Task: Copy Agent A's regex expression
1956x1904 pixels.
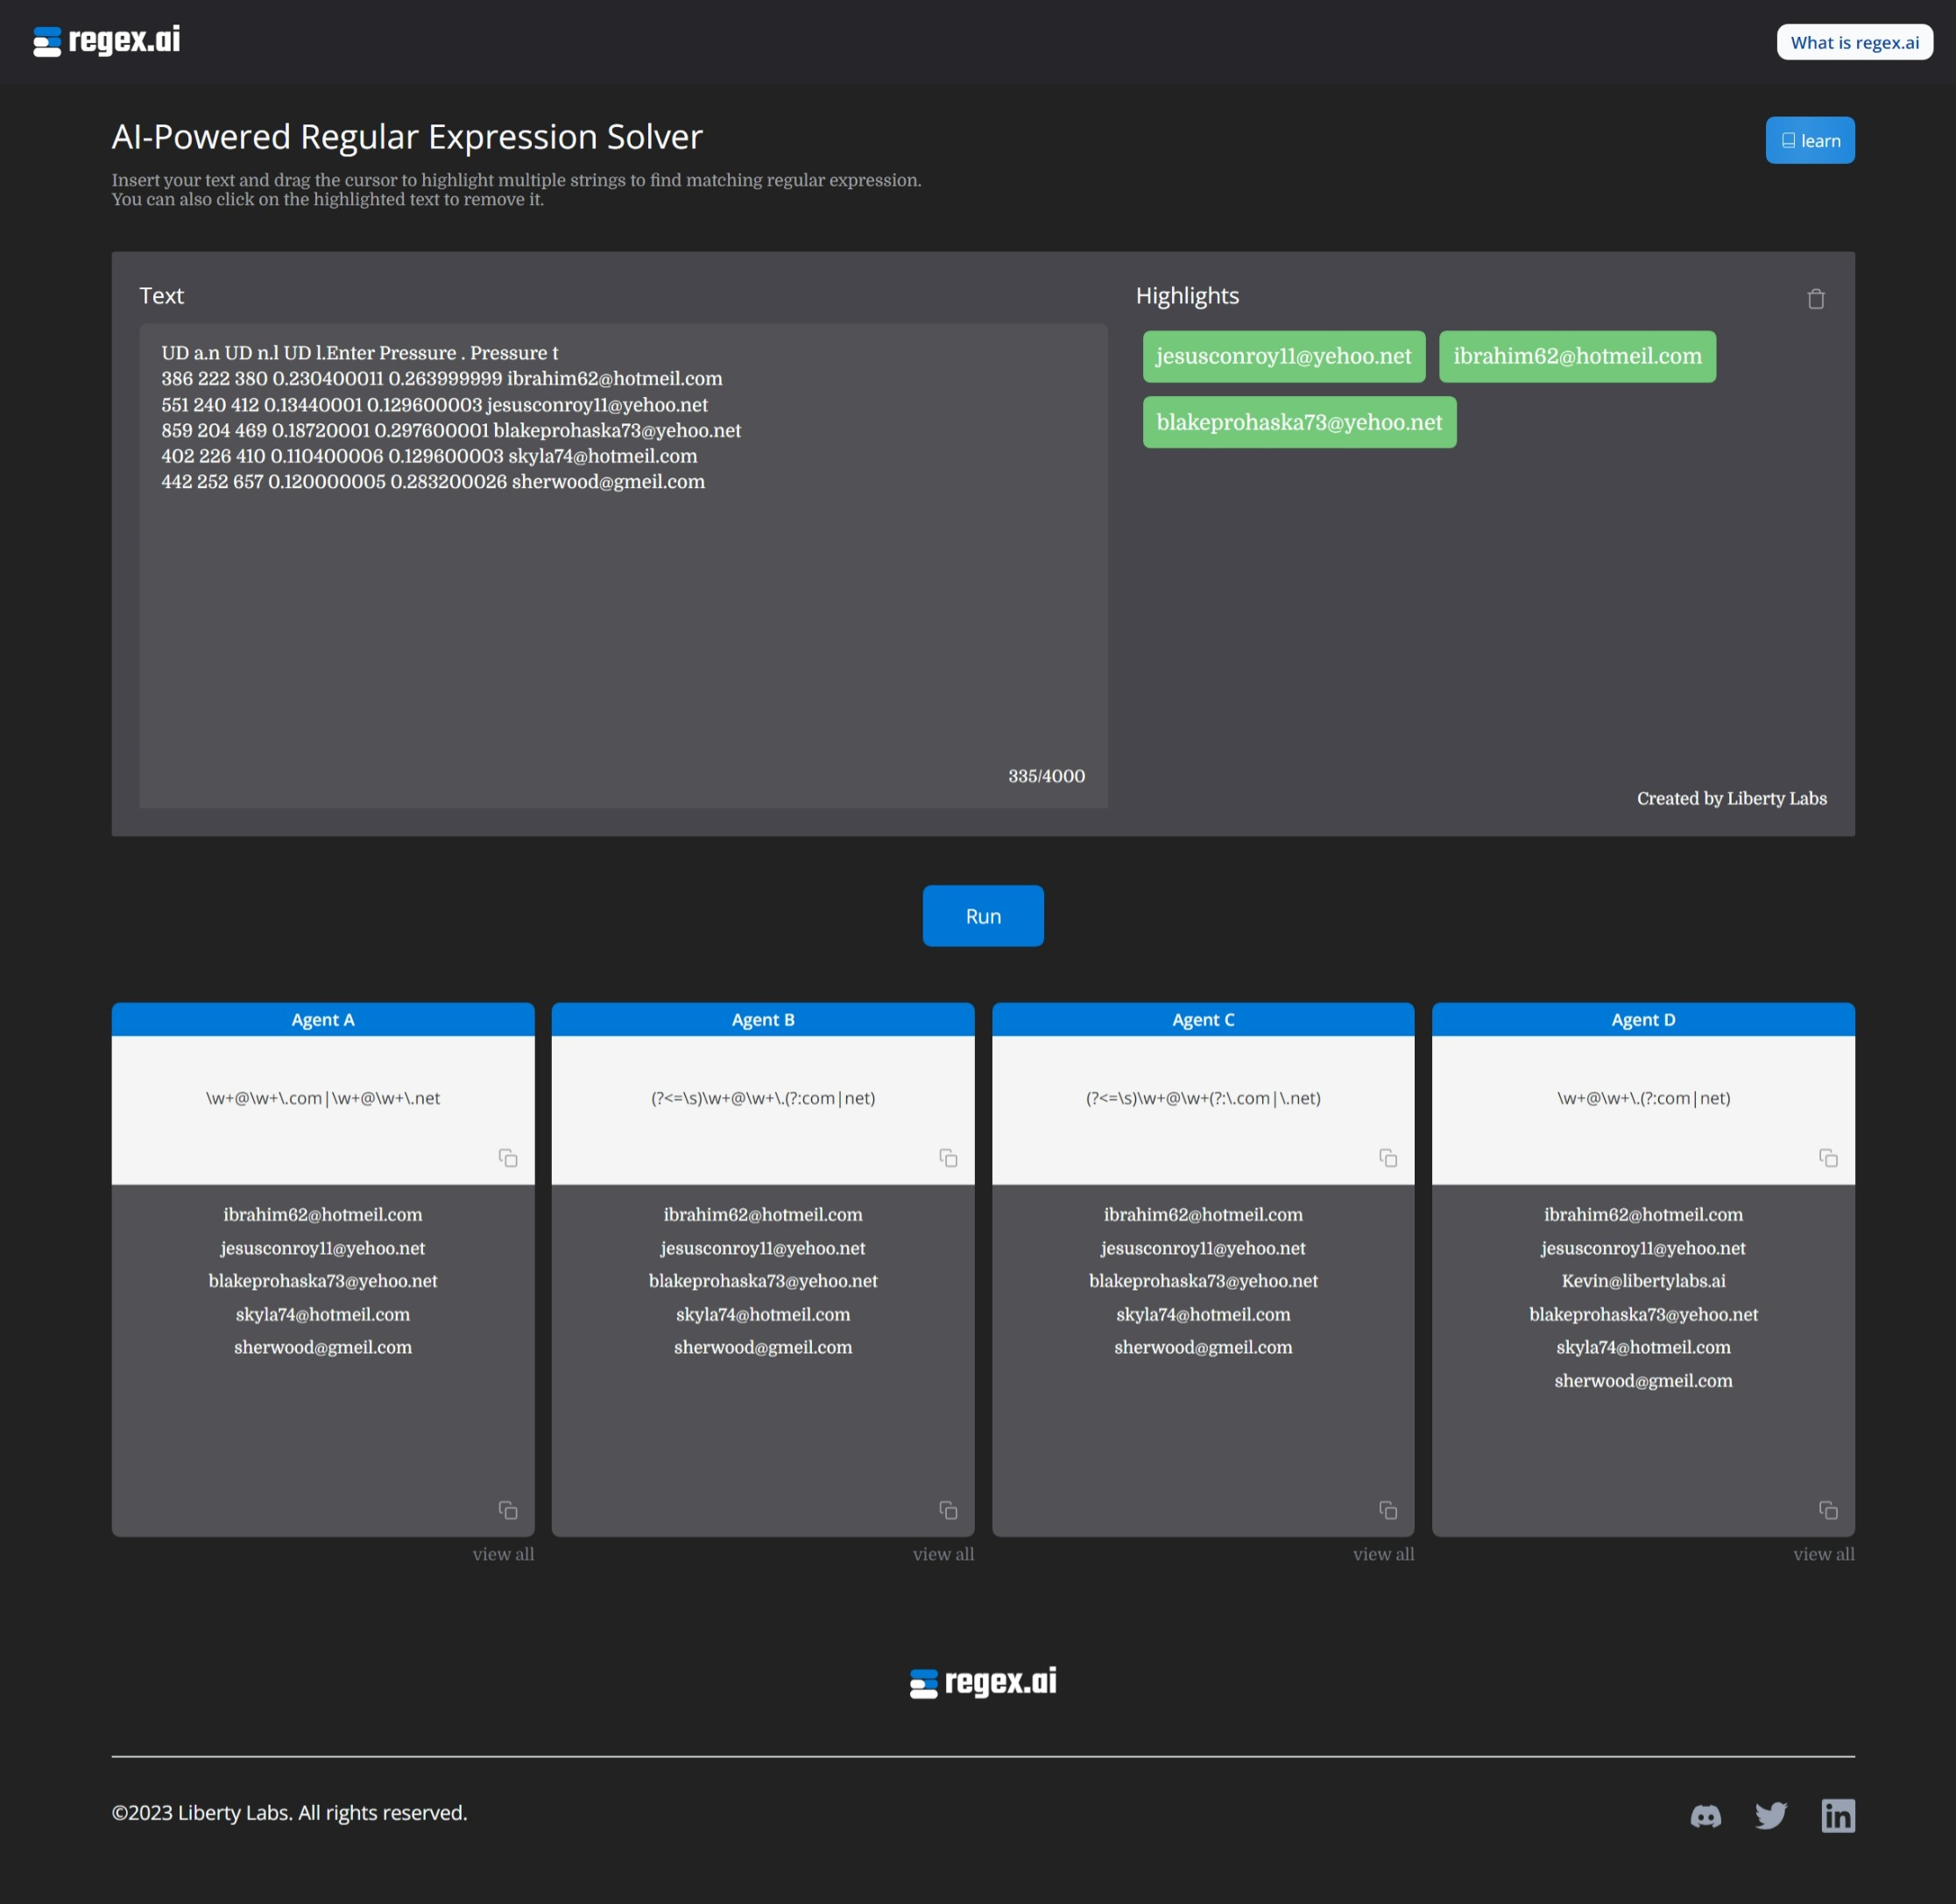Action: tap(508, 1158)
